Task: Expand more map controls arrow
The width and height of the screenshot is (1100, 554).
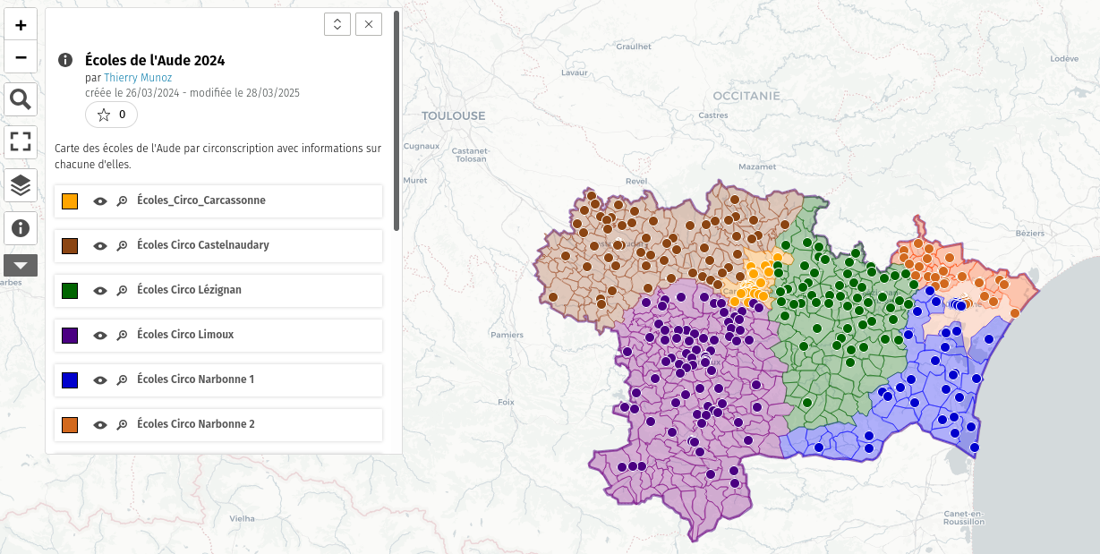Action: pyautogui.click(x=21, y=265)
